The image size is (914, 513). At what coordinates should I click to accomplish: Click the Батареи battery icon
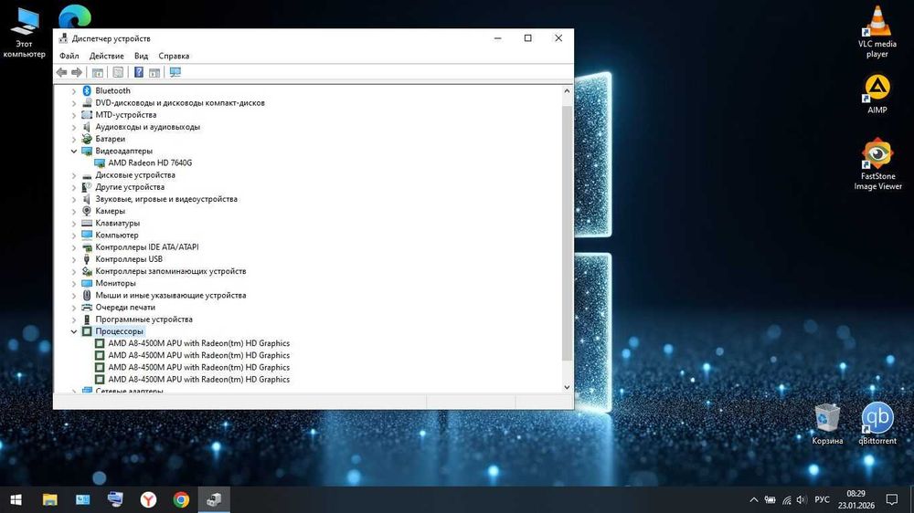(87, 139)
